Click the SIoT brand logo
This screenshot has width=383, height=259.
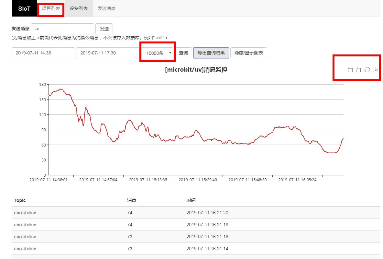[x=25, y=8]
